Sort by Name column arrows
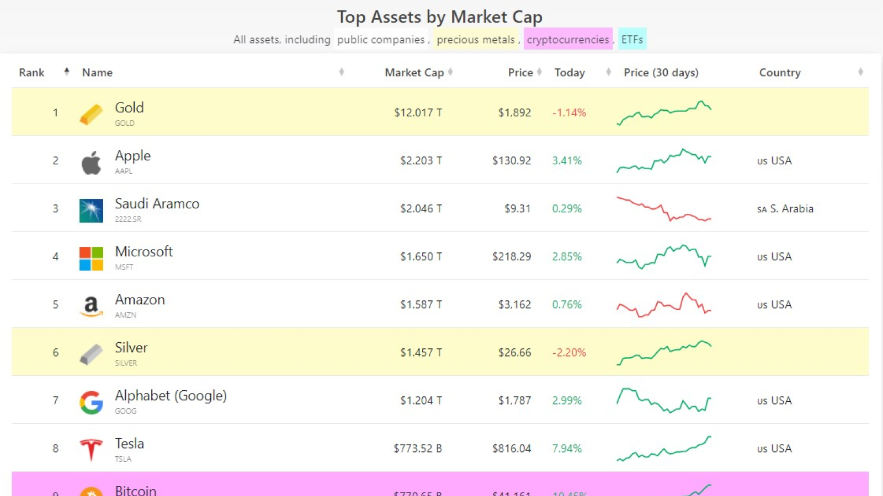883x496 pixels. tap(342, 72)
